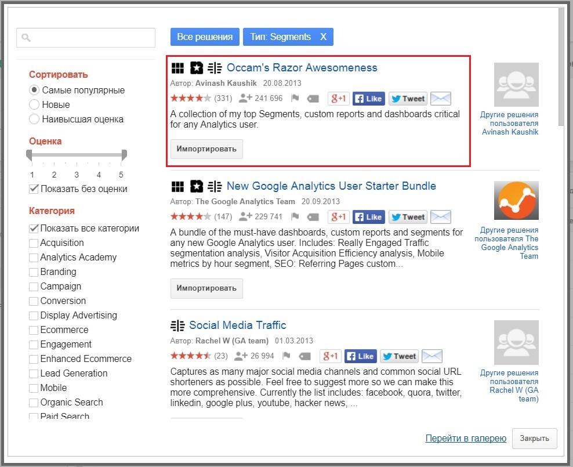
Task: Tweet the Occam's Razor Awesomeness solution
Action: 408,99
